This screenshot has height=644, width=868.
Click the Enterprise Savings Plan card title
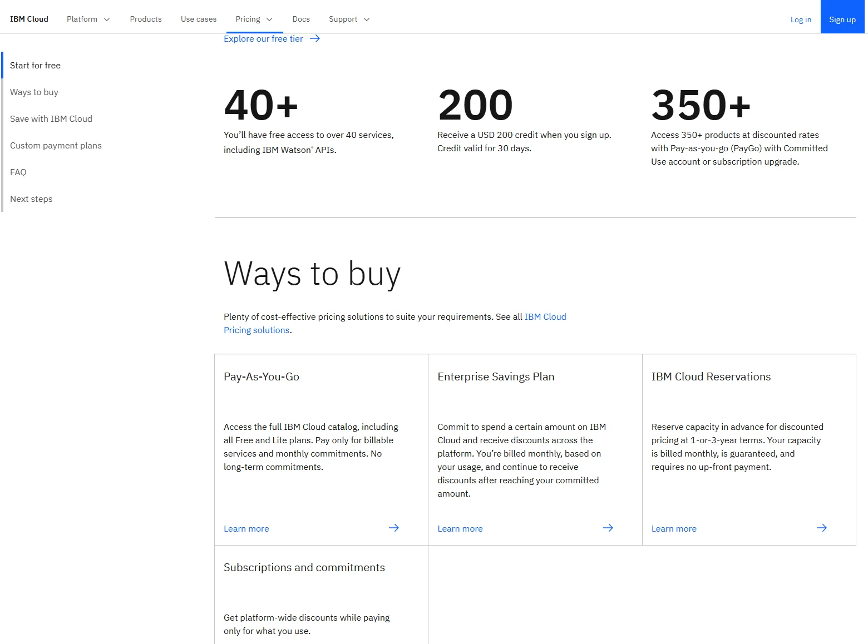point(496,377)
